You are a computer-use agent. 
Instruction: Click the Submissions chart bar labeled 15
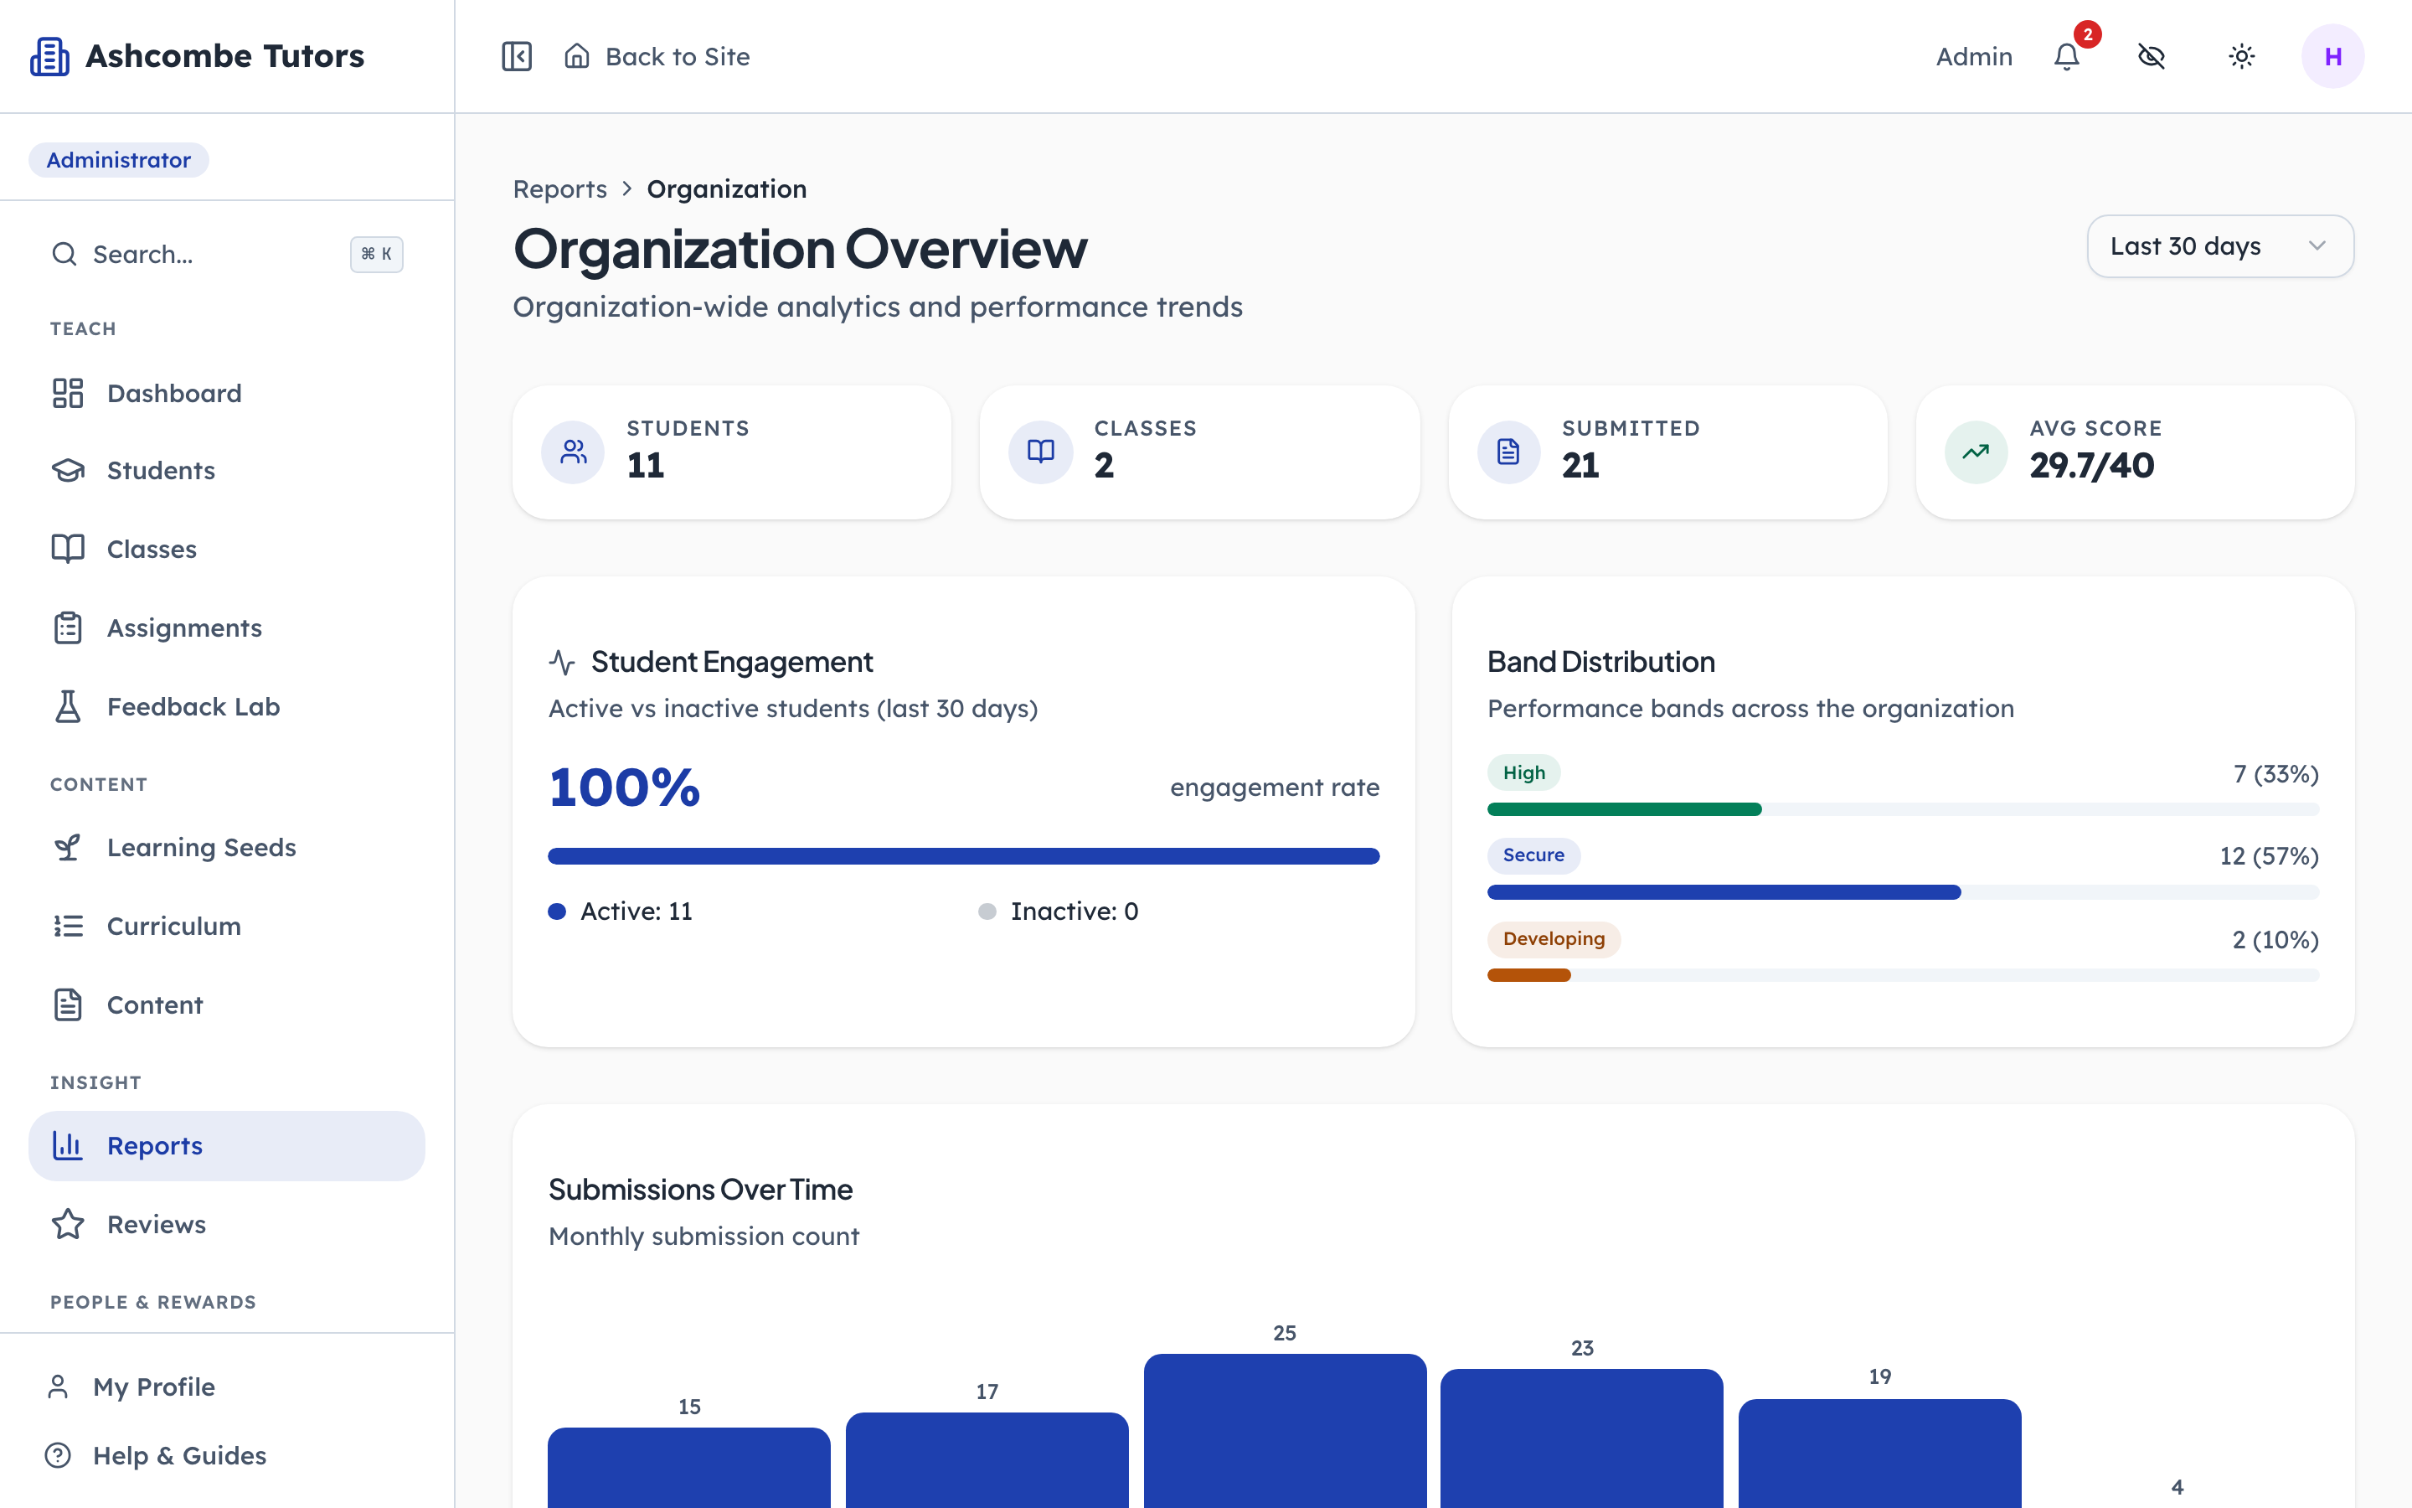[688, 1467]
